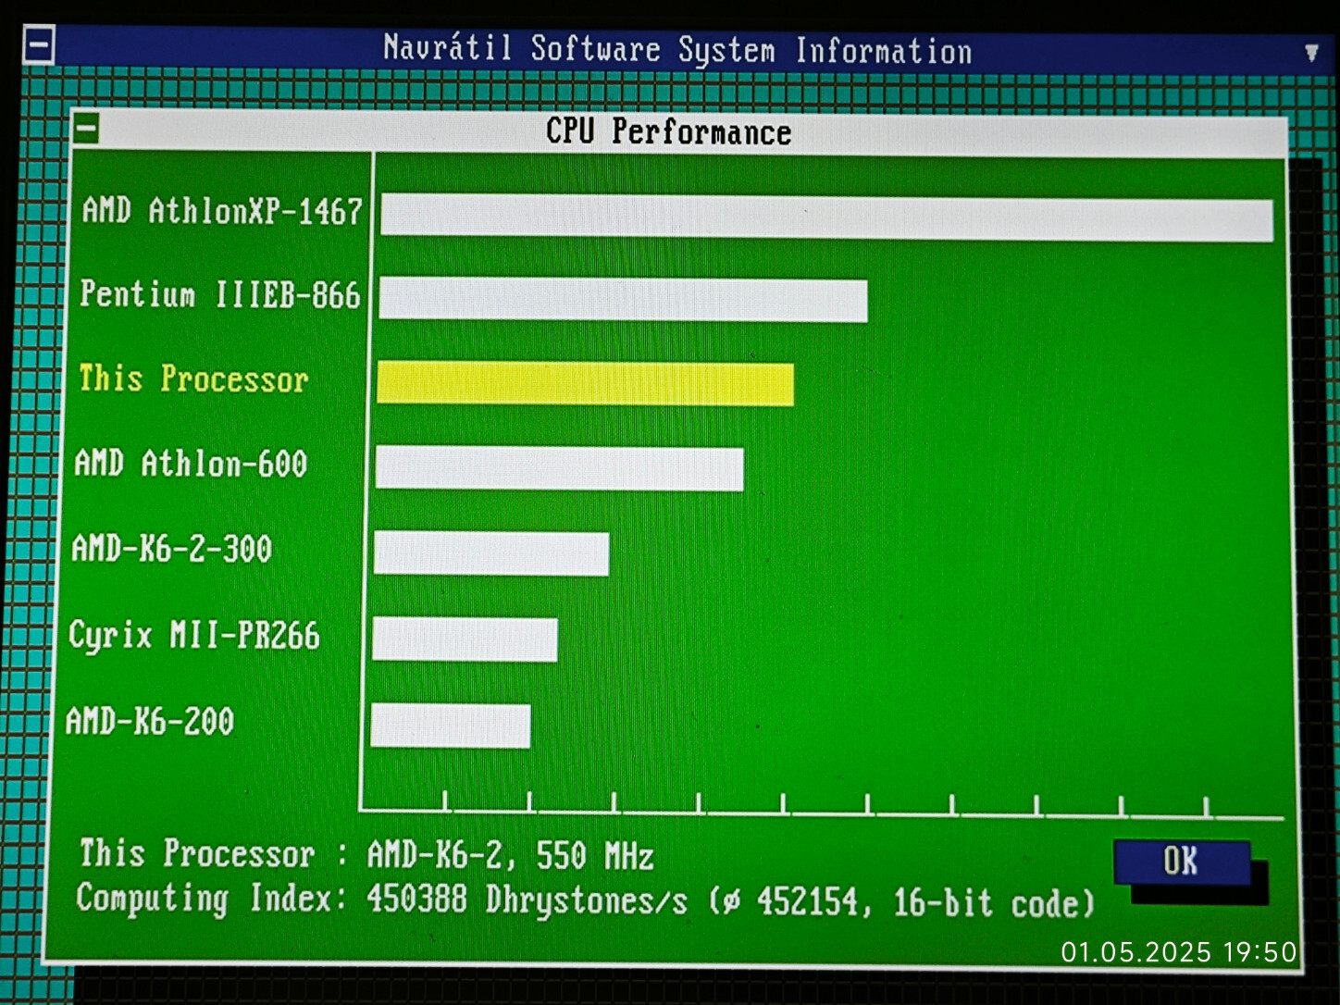Viewport: 1340px width, 1005px height.
Task: Select the This Processor label
Action: point(193,379)
